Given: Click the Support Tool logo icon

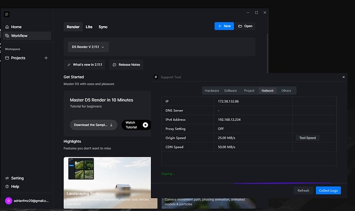Looking at the screenshot, I should tap(156, 77).
